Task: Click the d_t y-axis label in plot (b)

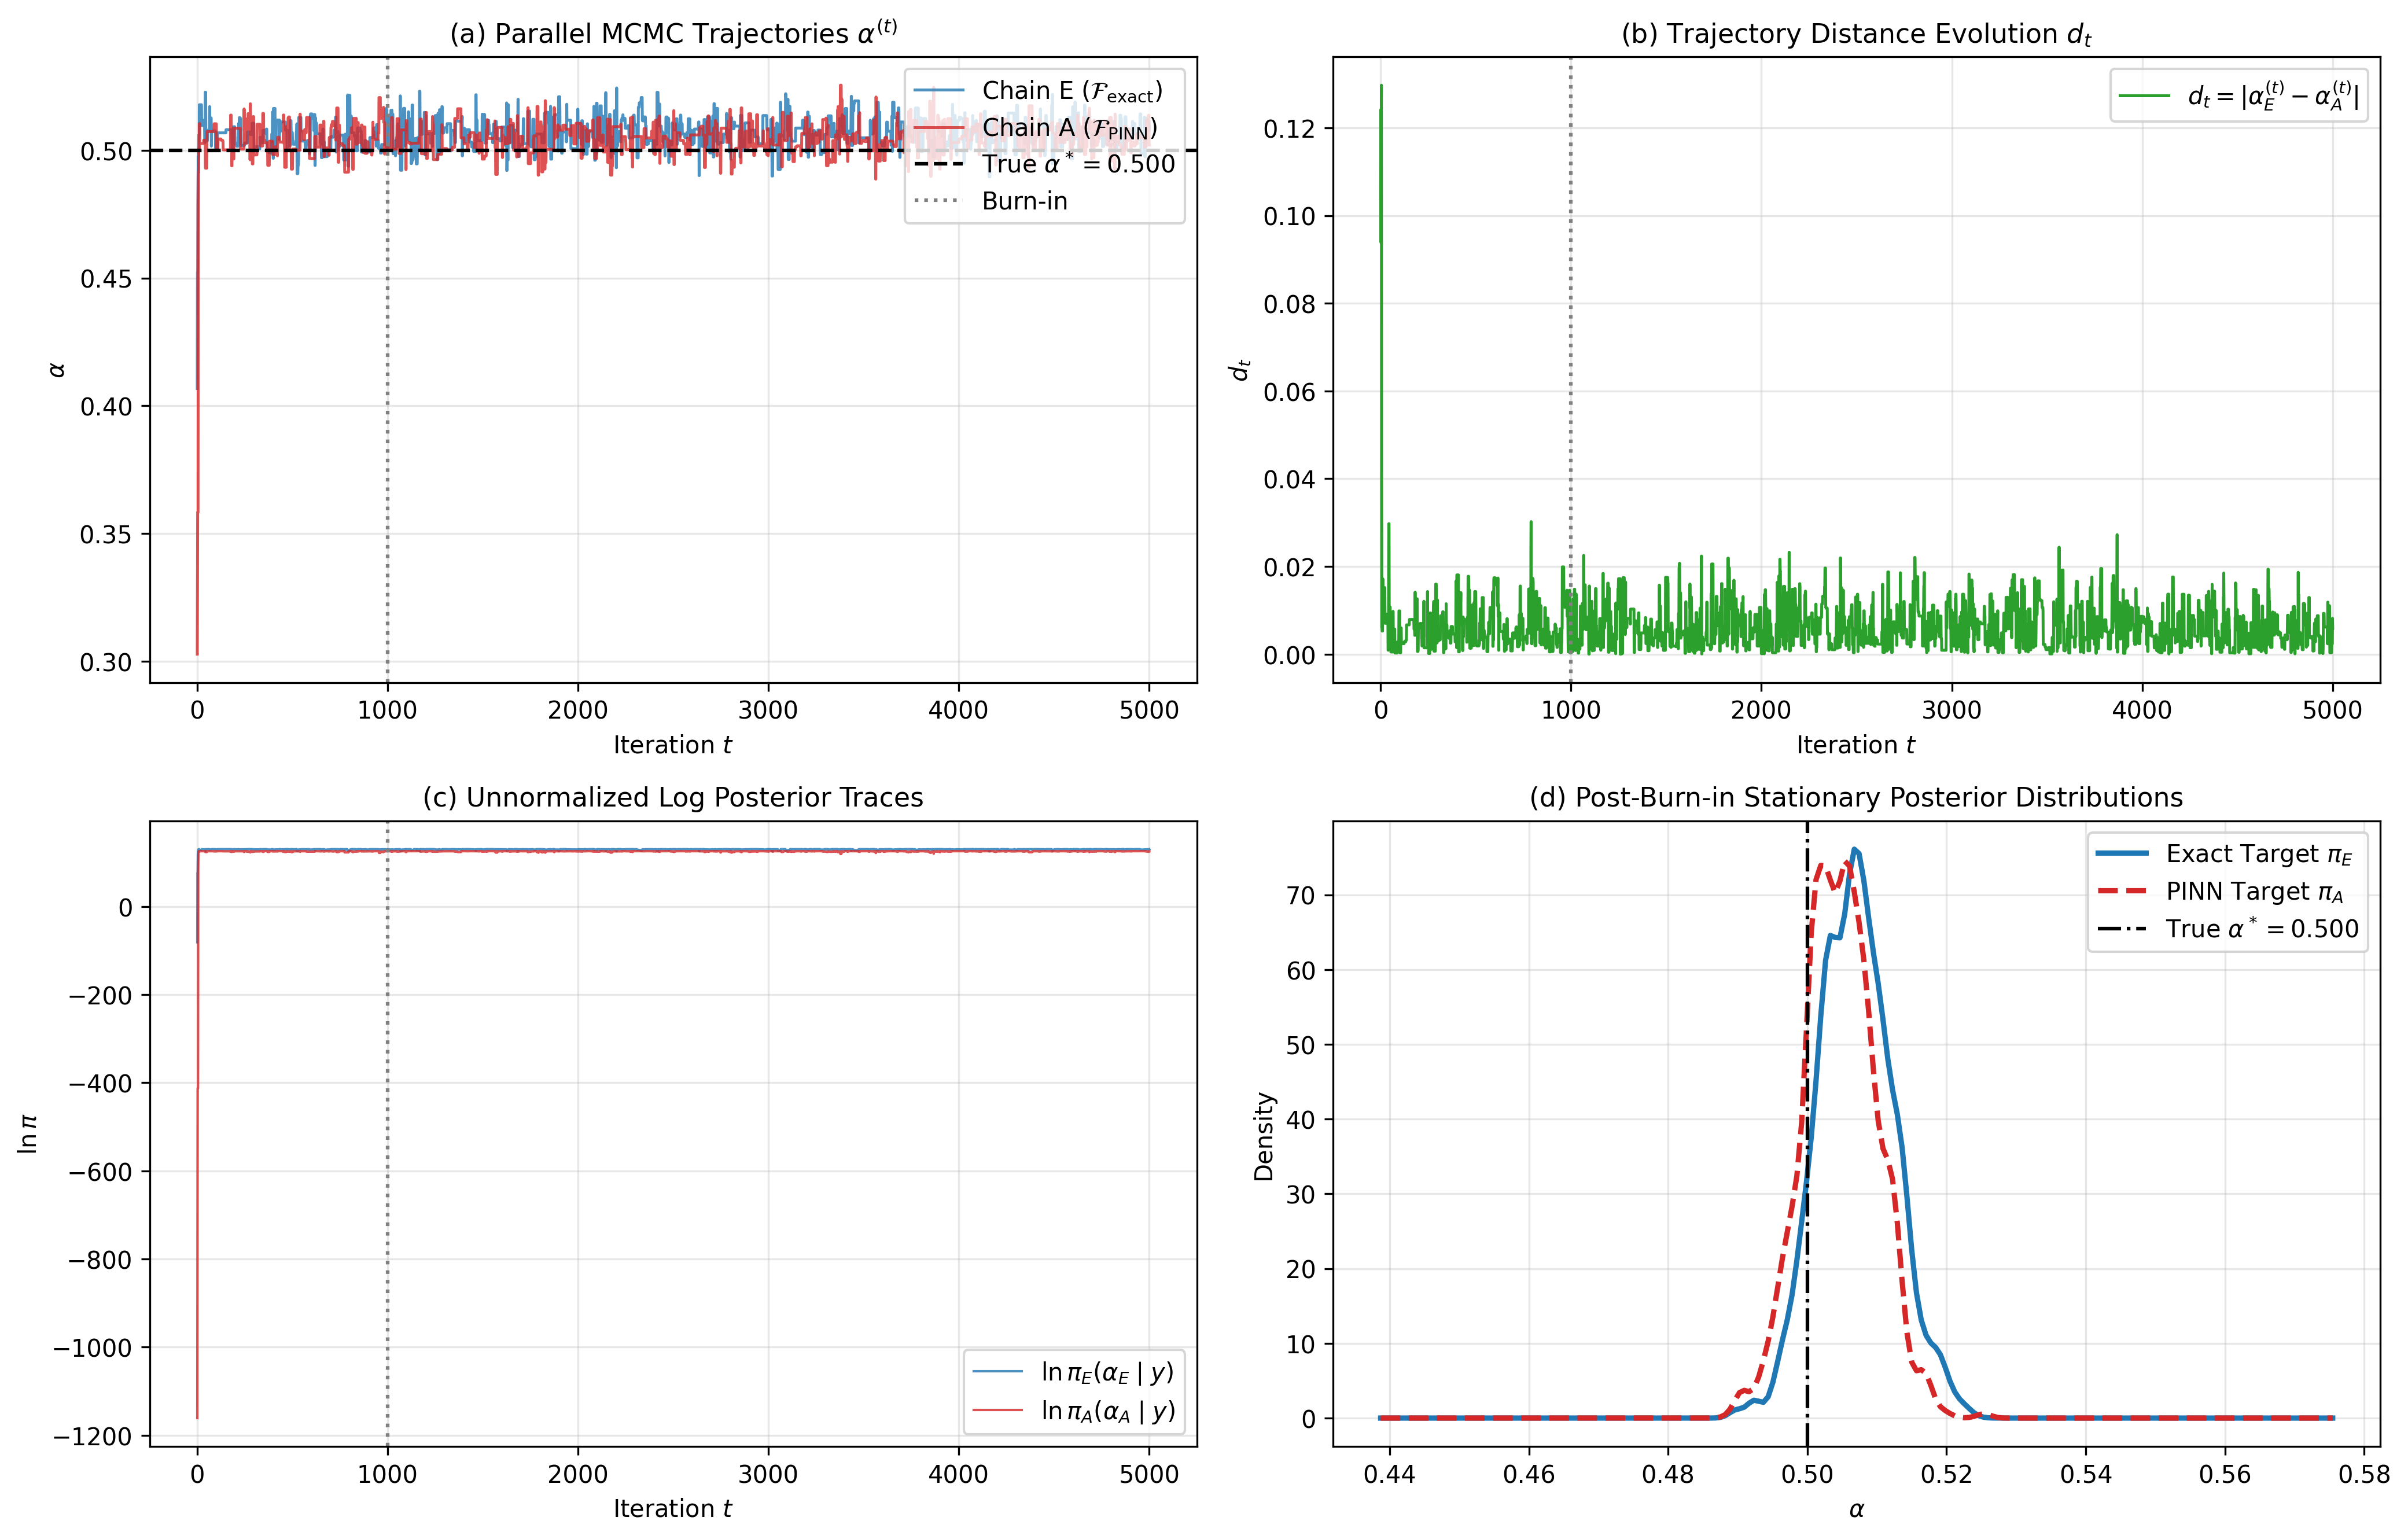Action: [x=1240, y=370]
